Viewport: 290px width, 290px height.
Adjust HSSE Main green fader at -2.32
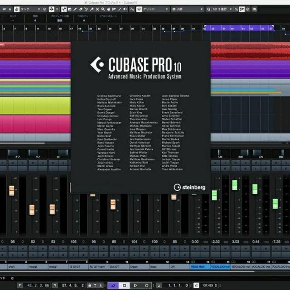pos(214,195)
